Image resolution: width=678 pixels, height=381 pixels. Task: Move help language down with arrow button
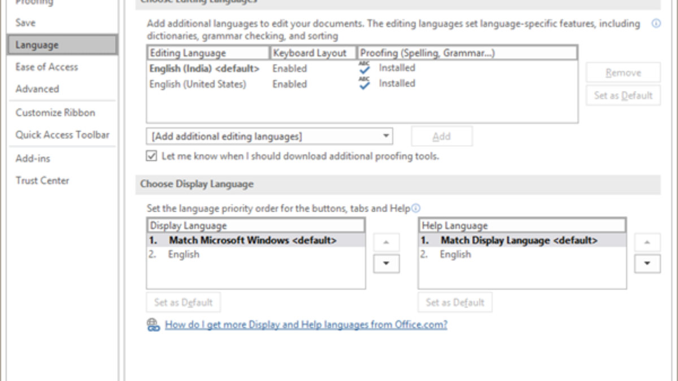tap(647, 264)
